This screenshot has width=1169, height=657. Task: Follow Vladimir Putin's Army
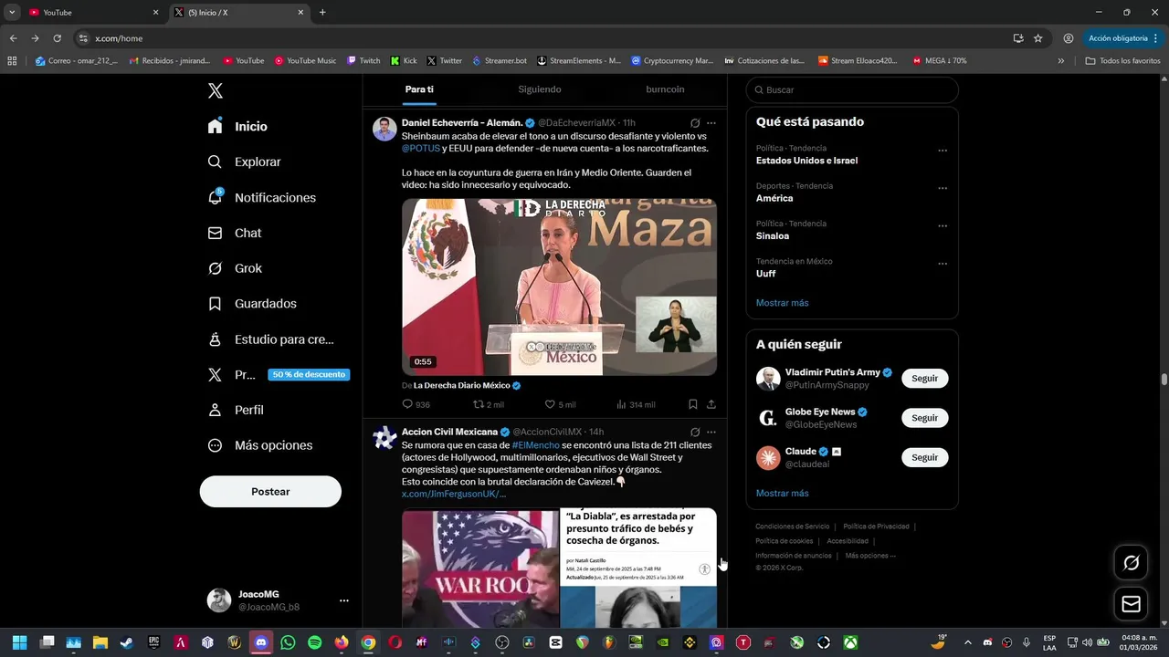click(924, 379)
